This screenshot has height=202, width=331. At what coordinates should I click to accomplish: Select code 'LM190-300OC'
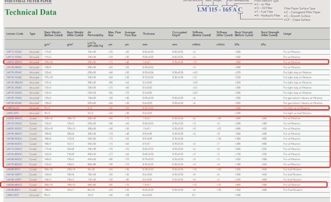point(14,134)
